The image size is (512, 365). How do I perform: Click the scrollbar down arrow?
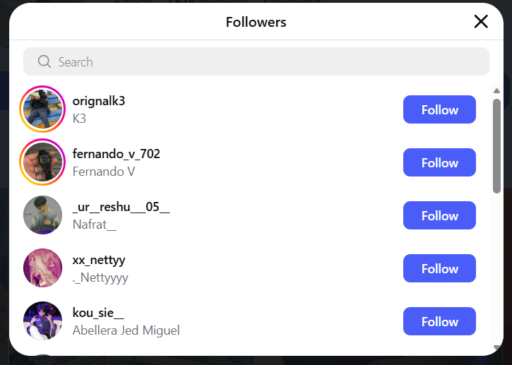point(496,347)
